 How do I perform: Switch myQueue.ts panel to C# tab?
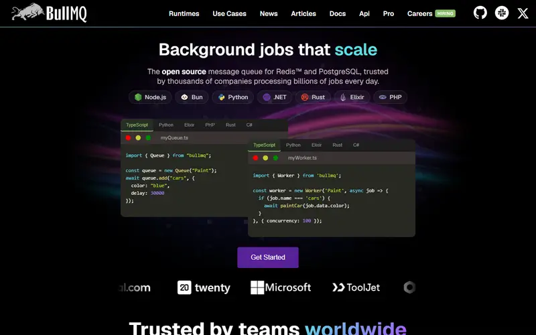(x=249, y=125)
